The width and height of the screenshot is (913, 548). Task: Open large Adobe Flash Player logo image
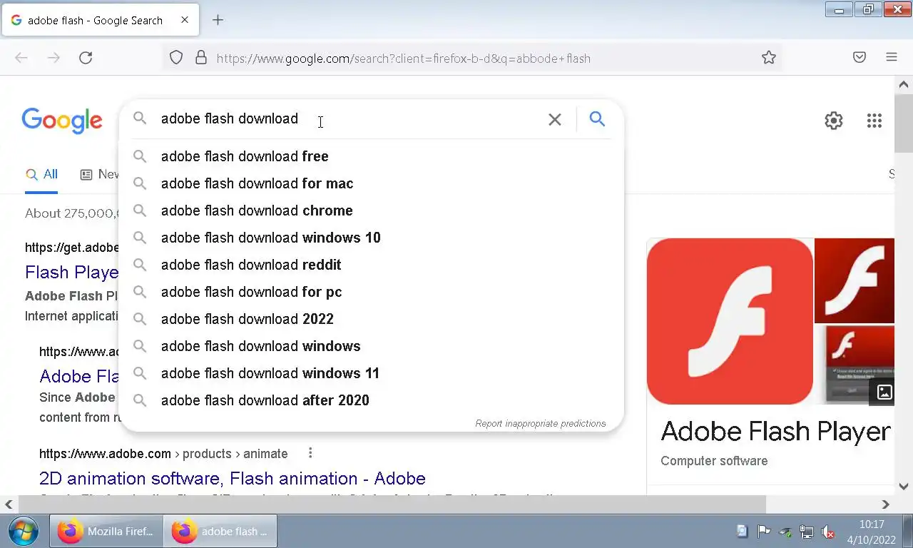[730, 321]
